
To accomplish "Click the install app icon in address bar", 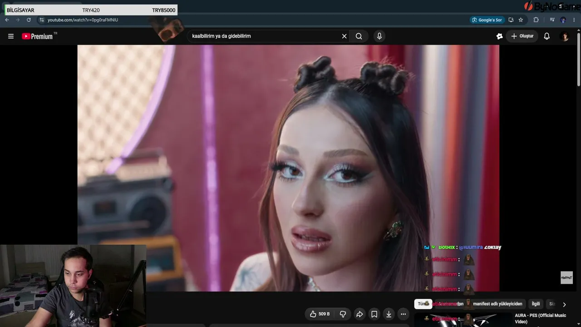I will pos(511,20).
